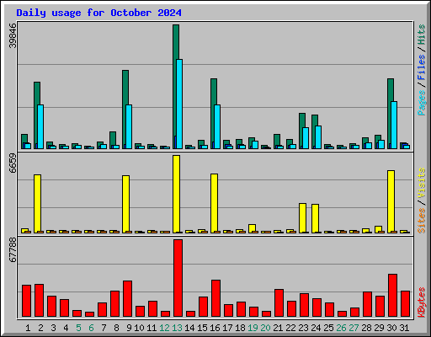Click the red KBytes bar for day 28
The width and height of the screenshot is (431, 337).
367,304
